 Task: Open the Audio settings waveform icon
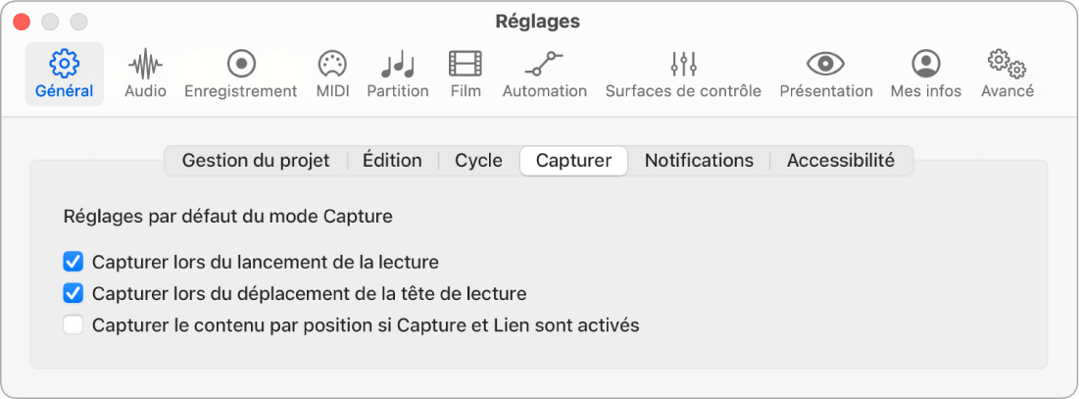click(145, 65)
